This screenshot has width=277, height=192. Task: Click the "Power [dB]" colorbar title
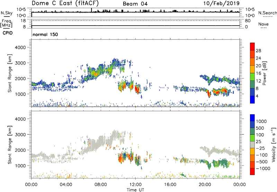(x=264, y=73)
